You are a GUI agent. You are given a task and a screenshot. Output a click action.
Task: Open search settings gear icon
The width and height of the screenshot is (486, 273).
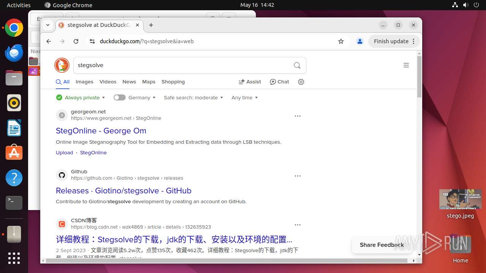[301, 82]
